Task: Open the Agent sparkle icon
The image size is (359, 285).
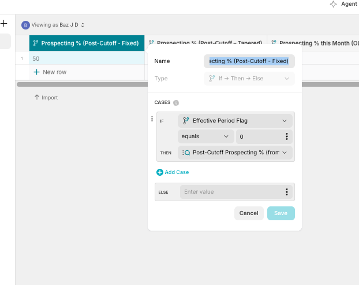Action: pyautogui.click(x=334, y=4)
